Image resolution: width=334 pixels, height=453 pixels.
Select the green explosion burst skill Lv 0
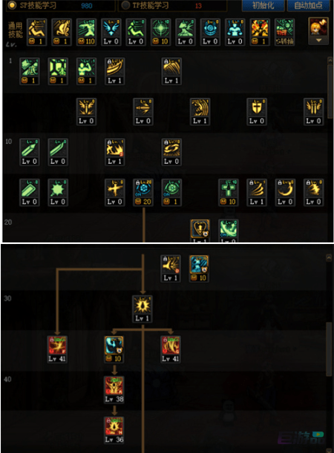(x=58, y=193)
